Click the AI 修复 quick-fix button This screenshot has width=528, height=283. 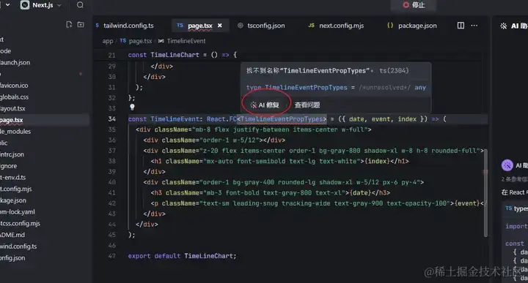coord(265,105)
